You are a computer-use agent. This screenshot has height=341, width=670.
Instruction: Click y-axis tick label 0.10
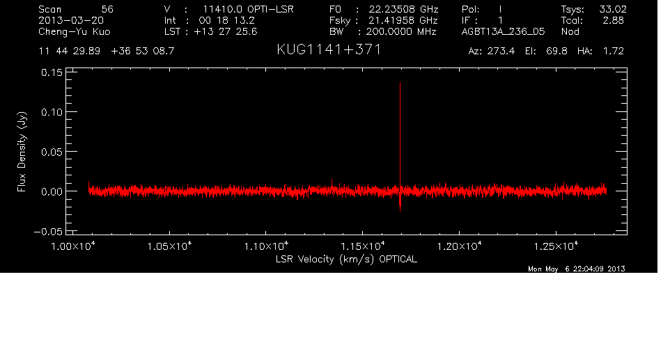52,112
